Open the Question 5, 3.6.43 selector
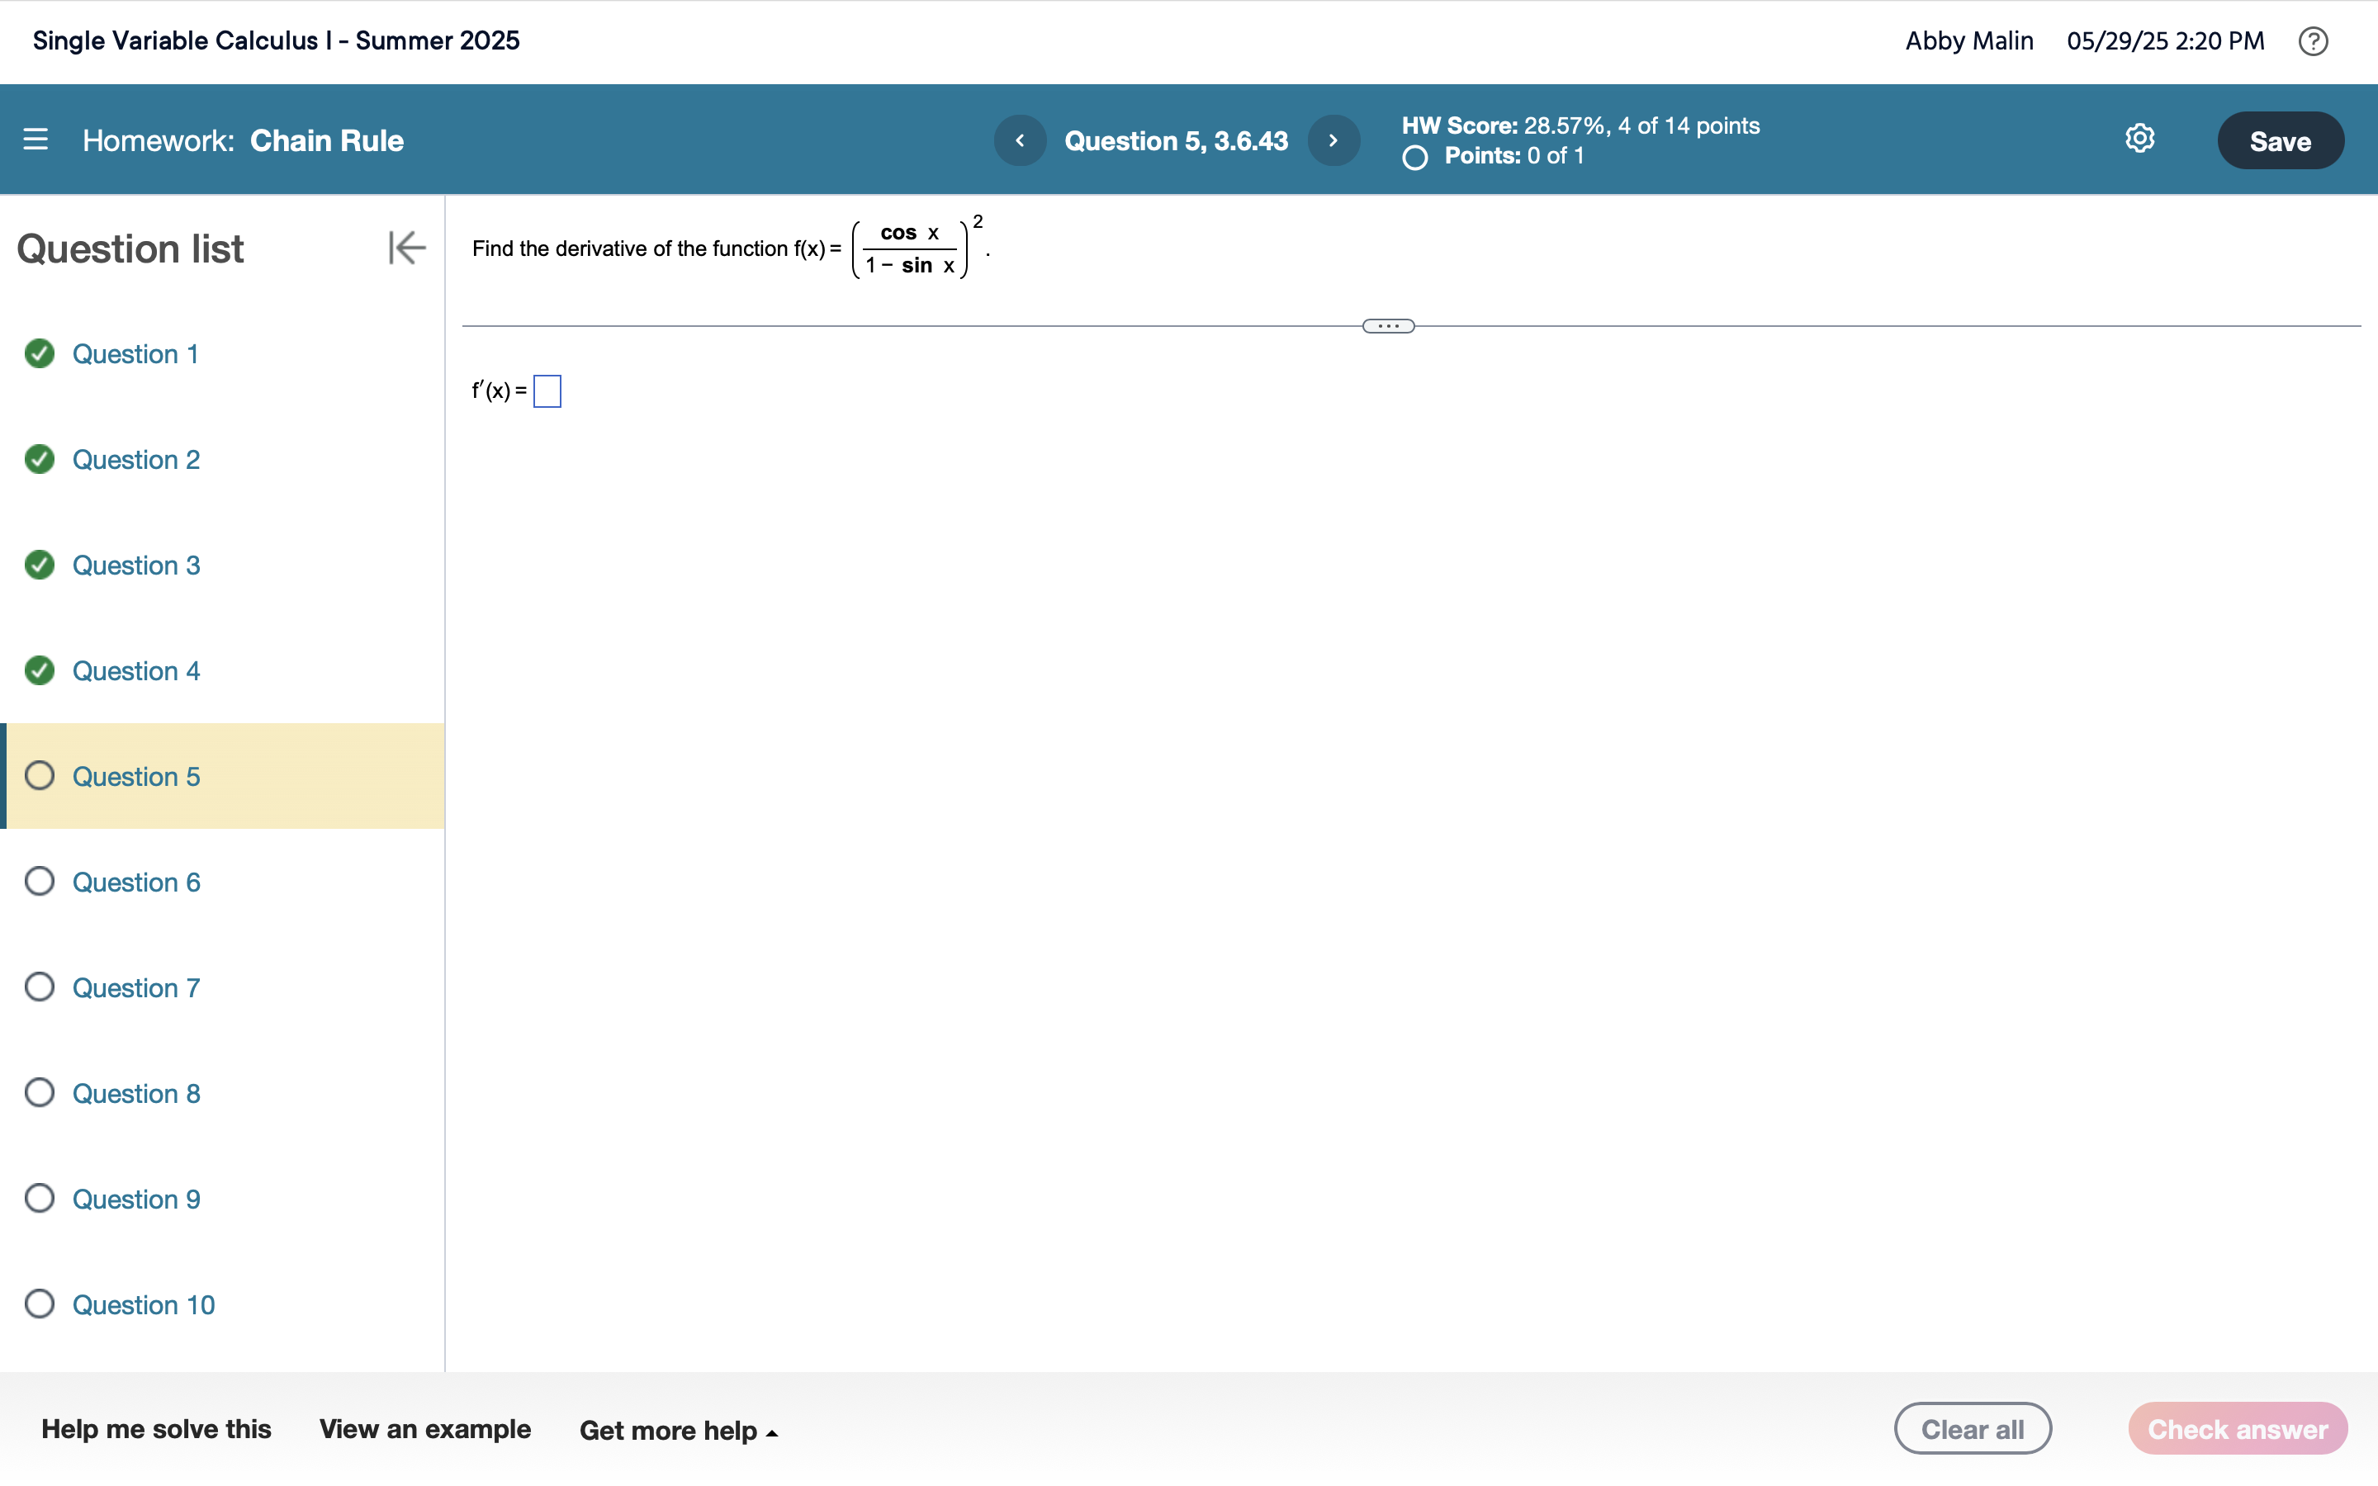Image resolution: width=2378 pixels, height=1486 pixels. click(1175, 140)
